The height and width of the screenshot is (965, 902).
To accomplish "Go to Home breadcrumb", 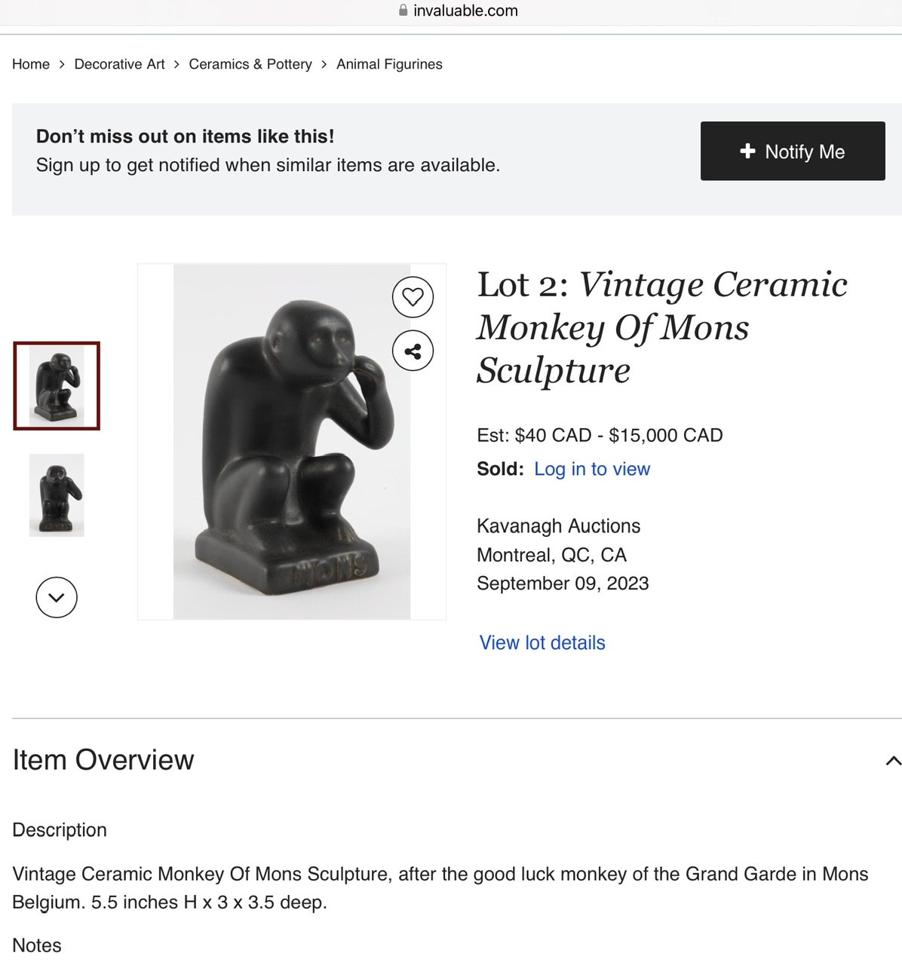I will (31, 64).
